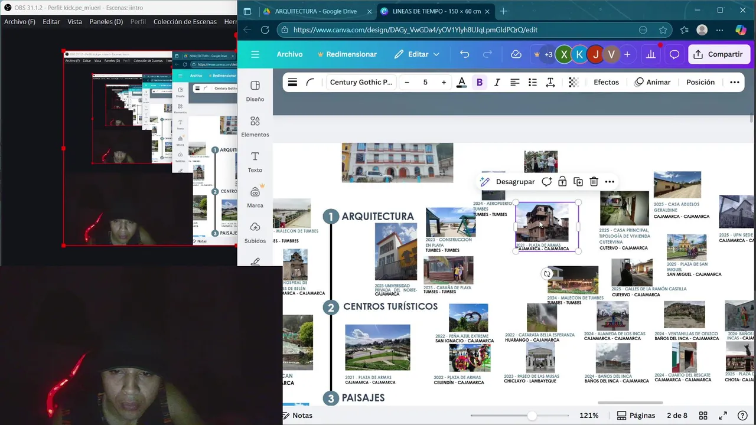The image size is (756, 425).
Task: Open Colección de Escenas menu in OBS
Action: (185, 22)
